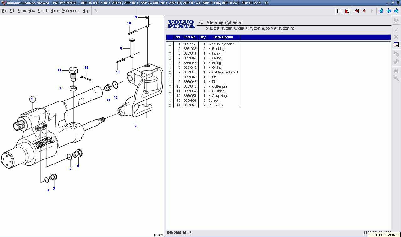The image size is (401, 237).
Task: Select the Bushing 3859052 row
Action: coord(203,91)
